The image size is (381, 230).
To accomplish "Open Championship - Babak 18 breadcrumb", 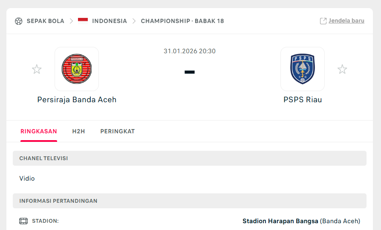I will pos(182,21).
